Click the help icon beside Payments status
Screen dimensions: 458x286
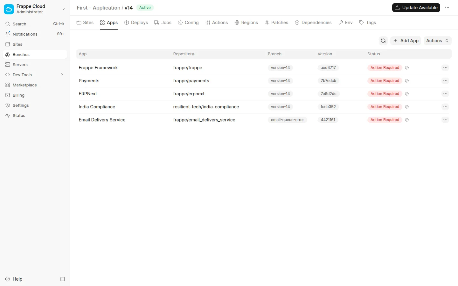click(x=407, y=81)
